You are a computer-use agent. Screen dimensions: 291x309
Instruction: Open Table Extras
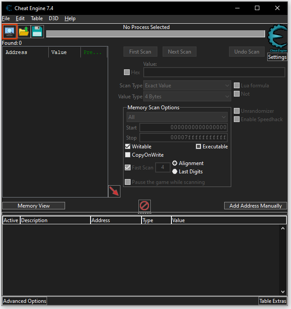(x=273, y=301)
